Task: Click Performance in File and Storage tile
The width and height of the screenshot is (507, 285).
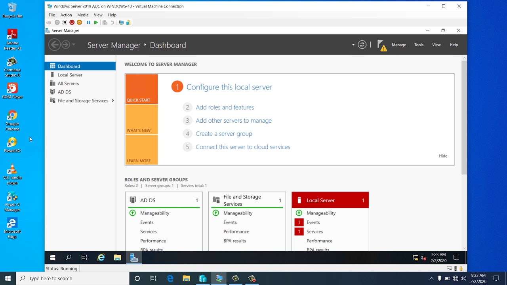Action: click(x=236, y=232)
